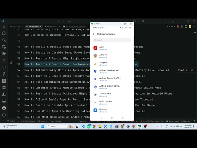Screen dimensions: 197x148
Task: Close the fileexplorer tab
Action: (59, 27)
